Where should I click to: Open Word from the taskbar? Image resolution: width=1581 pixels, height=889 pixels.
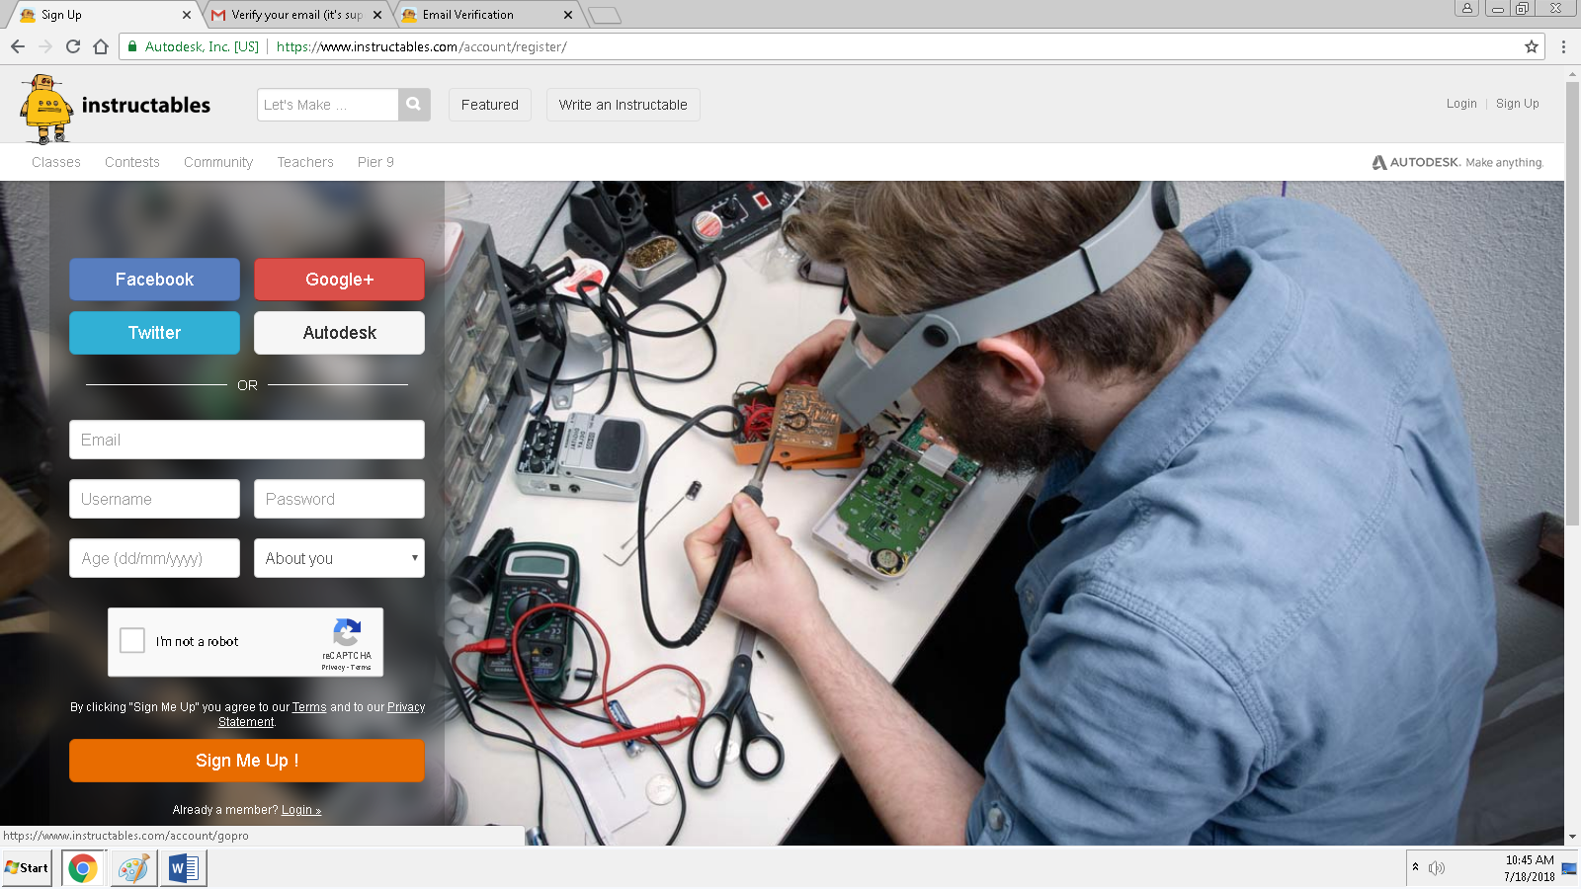(184, 868)
